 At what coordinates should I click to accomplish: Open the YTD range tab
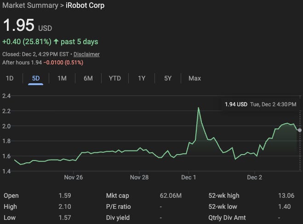(x=115, y=78)
